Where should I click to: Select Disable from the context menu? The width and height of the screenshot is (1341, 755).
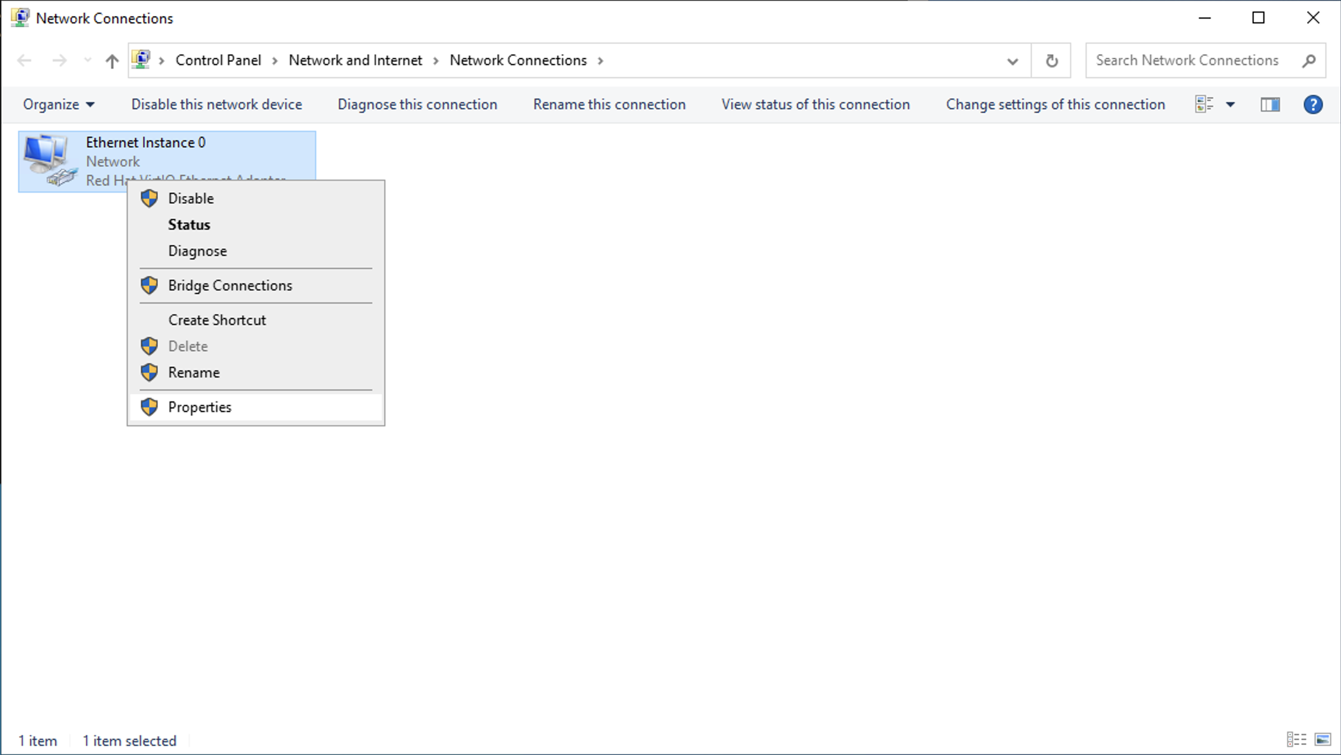pyautogui.click(x=190, y=198)
